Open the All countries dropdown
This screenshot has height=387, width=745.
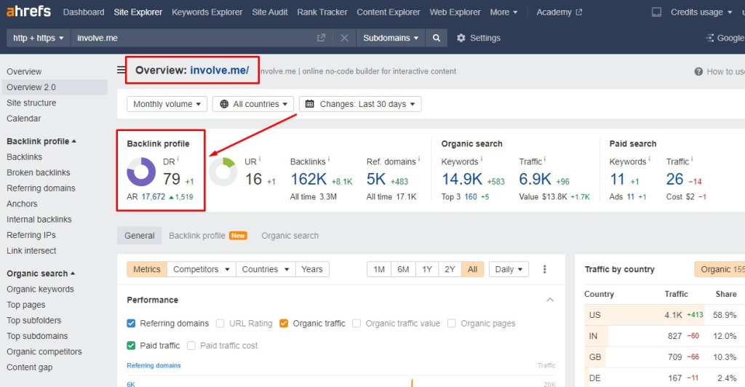(252, 104)
